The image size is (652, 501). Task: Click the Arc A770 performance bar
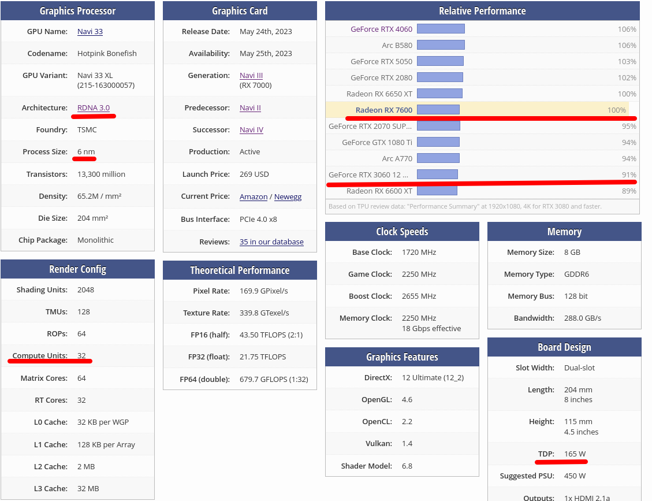tap(438, 158)
